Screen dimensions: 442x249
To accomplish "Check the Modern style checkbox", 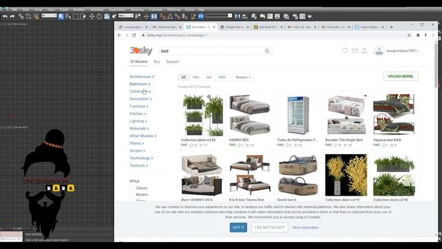I will [132, 194].
